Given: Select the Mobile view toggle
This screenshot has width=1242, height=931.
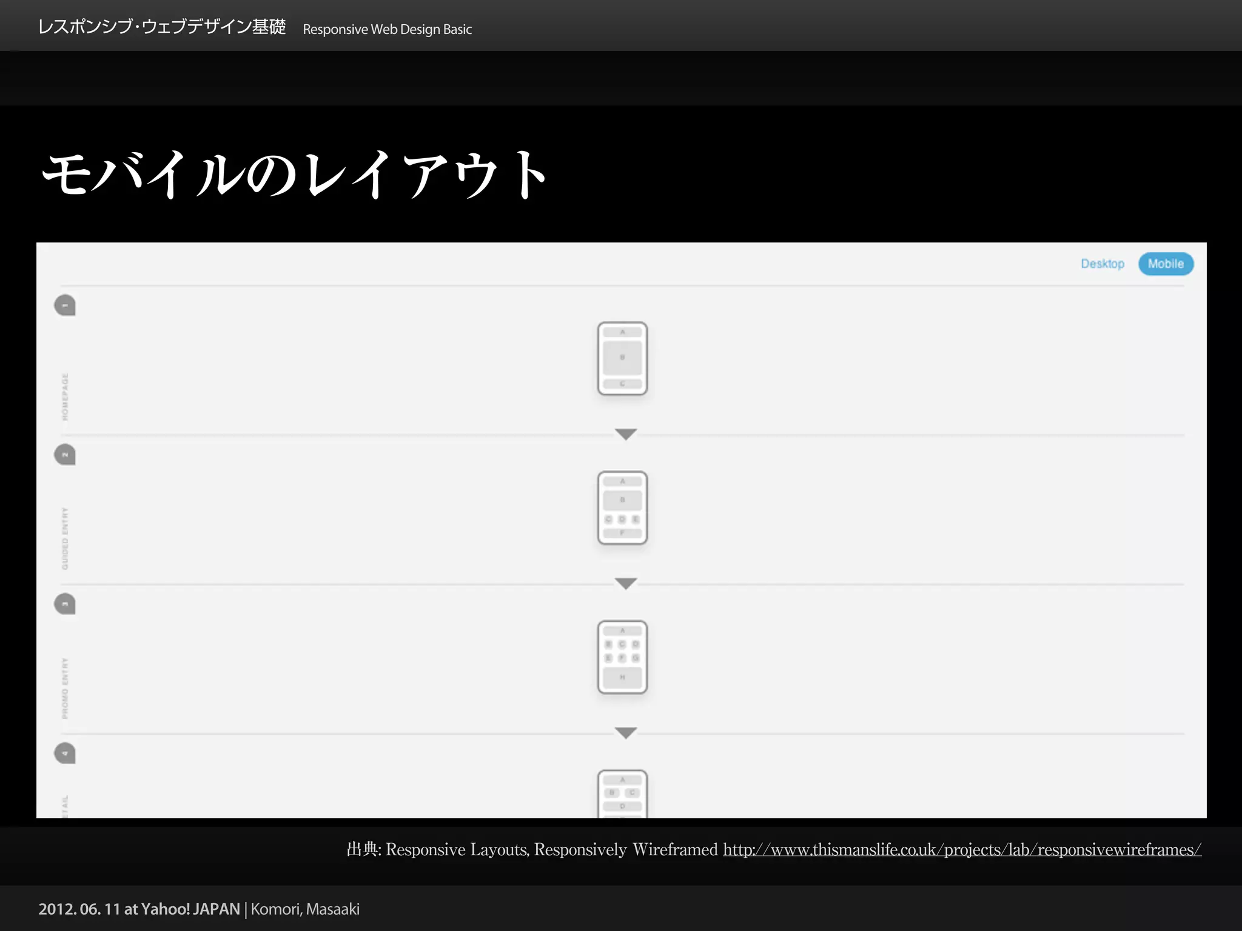Looking at the screenshot, I should point(1166,264).
